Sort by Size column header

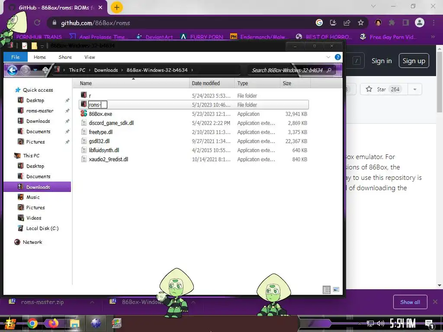coord(295,83)
